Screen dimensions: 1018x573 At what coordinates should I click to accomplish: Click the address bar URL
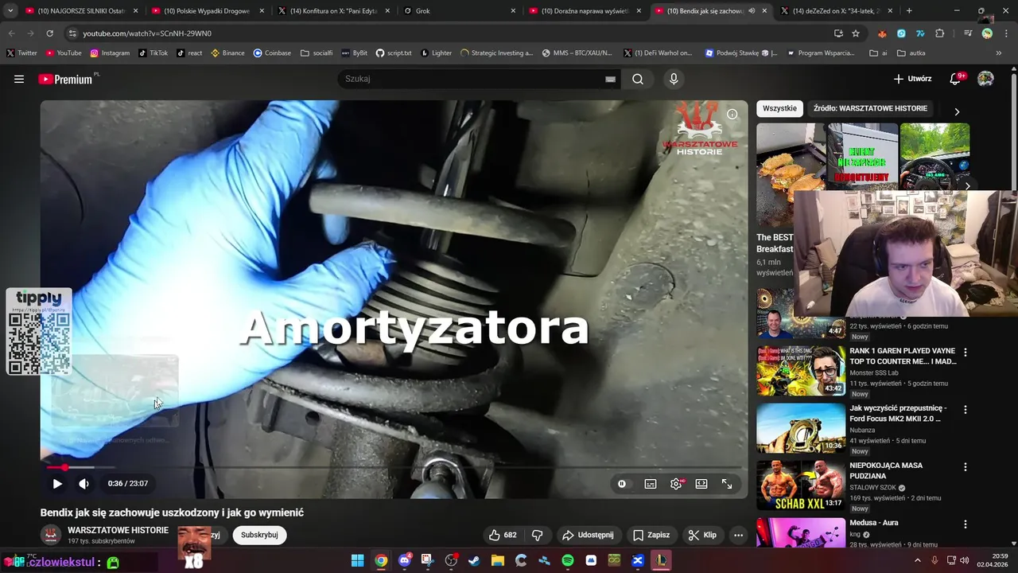point(147,33)
